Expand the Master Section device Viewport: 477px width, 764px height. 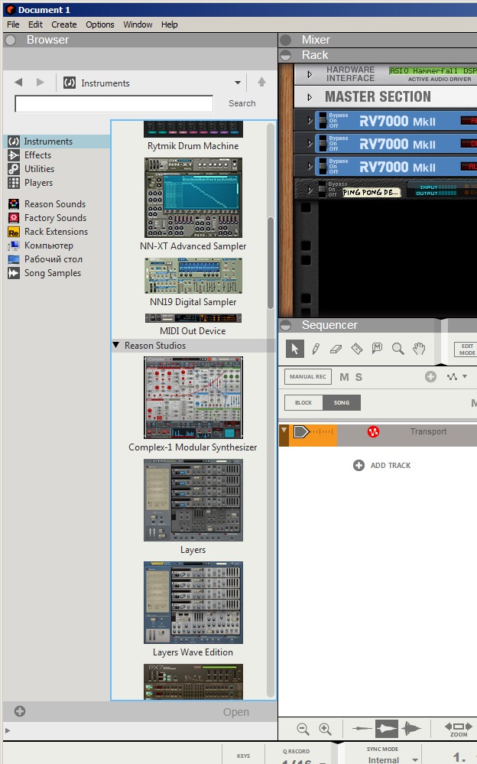point(310,97)
